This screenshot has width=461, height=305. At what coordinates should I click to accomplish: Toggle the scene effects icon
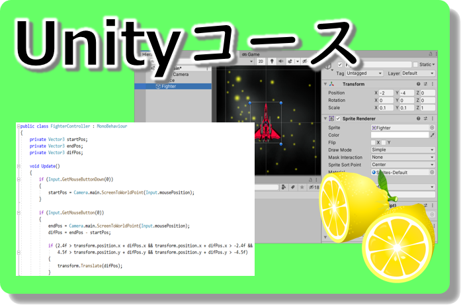[290, 61]
